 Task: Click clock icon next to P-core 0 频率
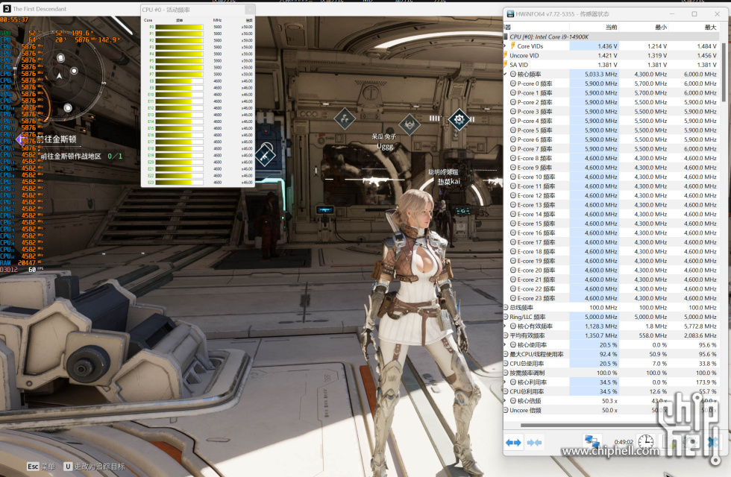[513, 83]
